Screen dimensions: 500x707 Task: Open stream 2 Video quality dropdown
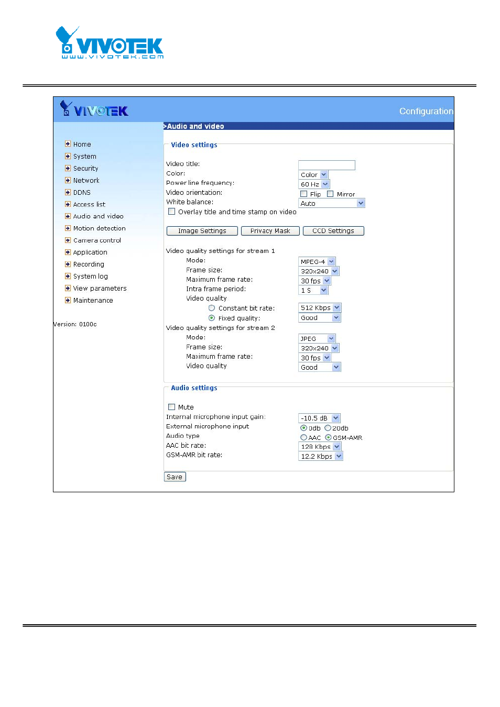[x=320, y=367]
